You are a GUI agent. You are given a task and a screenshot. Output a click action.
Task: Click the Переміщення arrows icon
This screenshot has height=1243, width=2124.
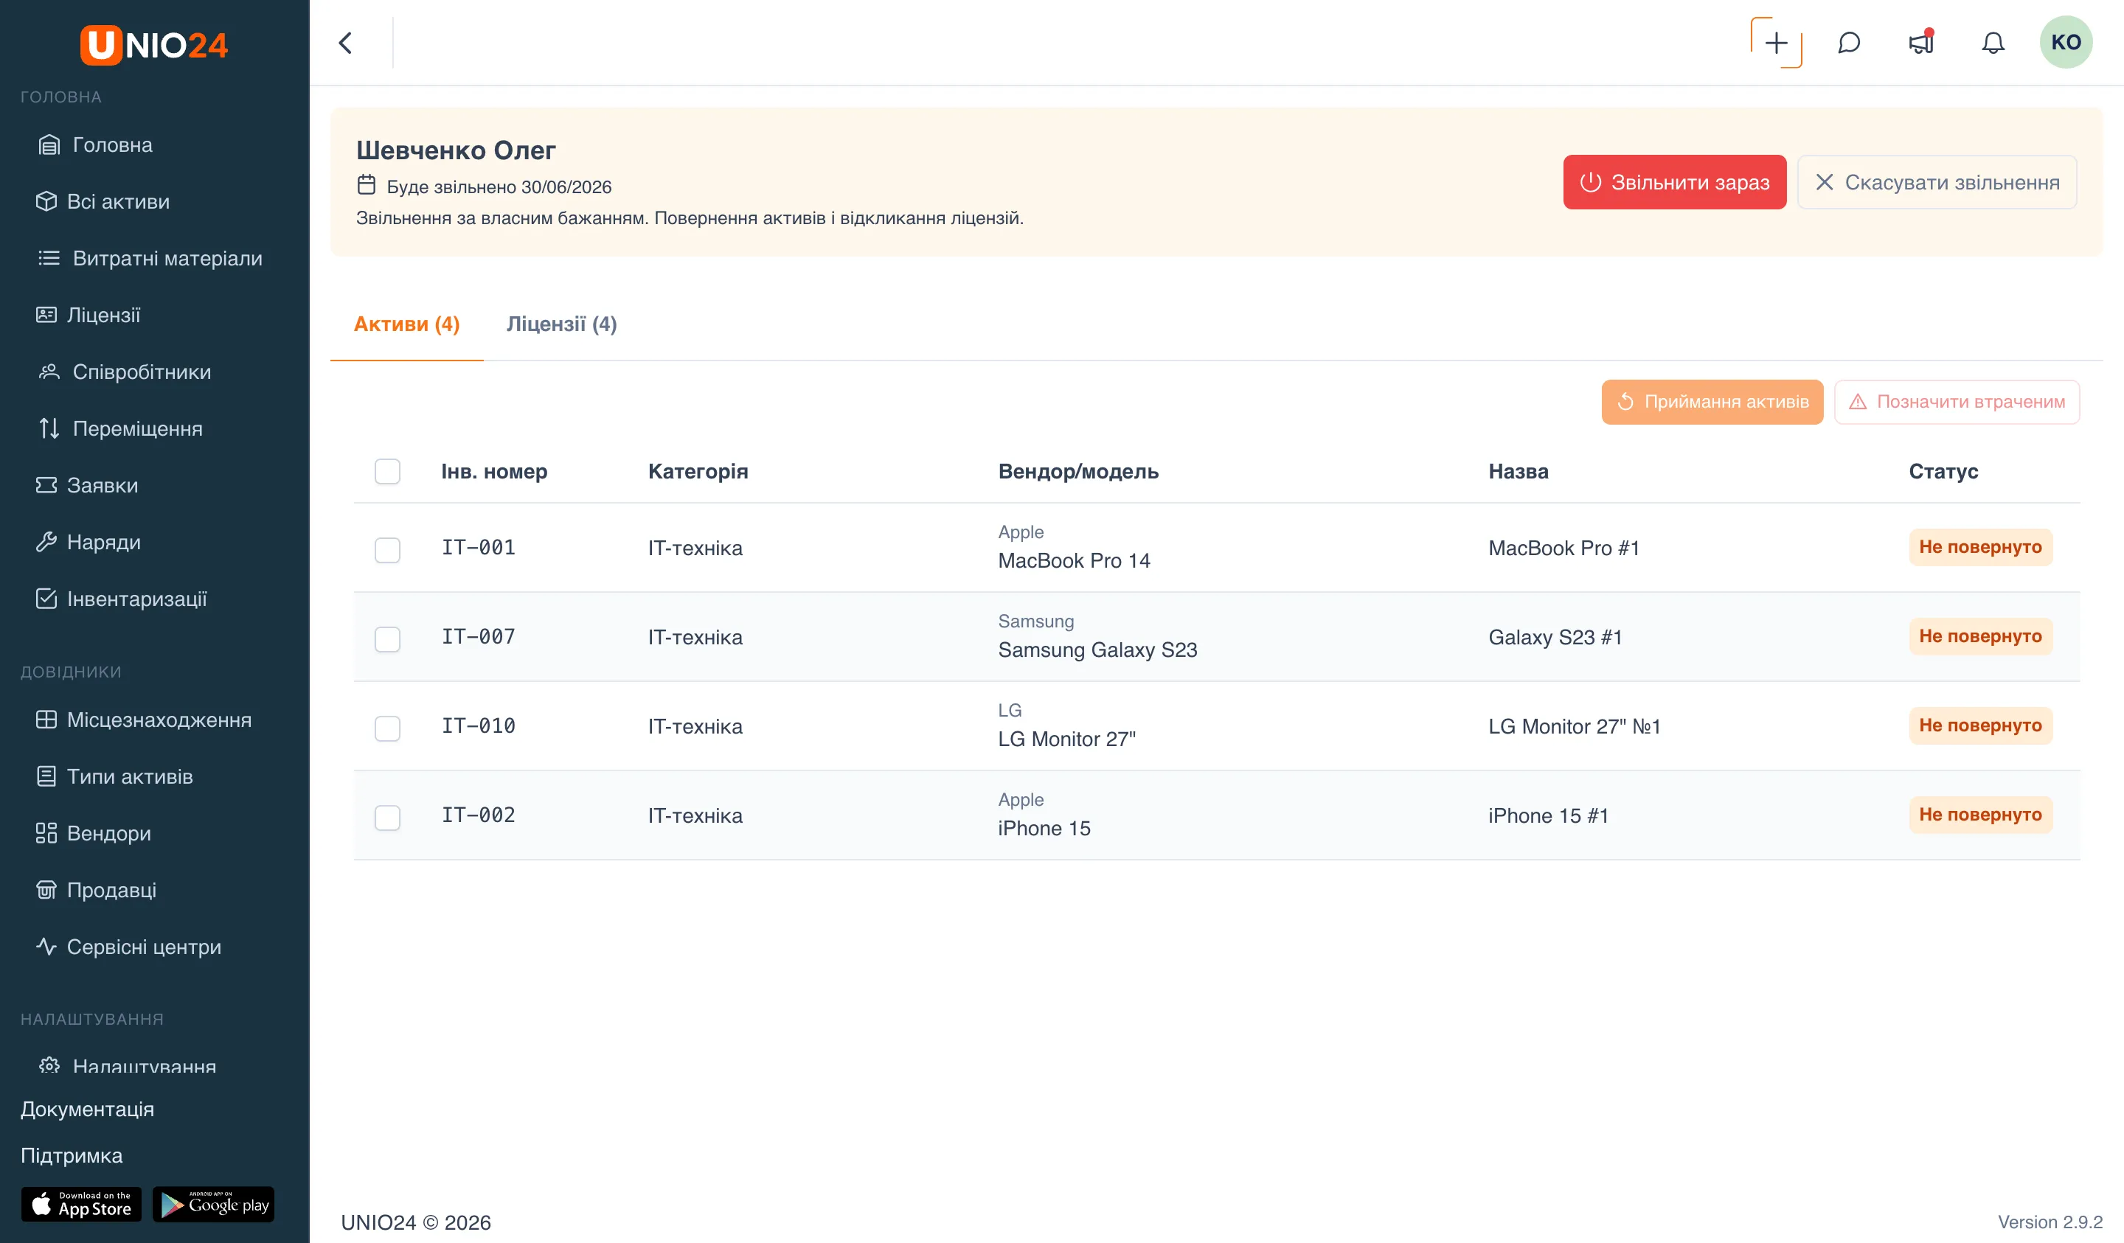(49, 428)
